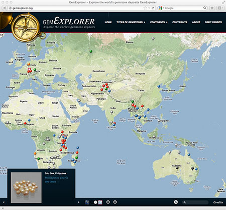
Task: Click the orange marker on Angola's coast
Action: [x=35, y=153]
